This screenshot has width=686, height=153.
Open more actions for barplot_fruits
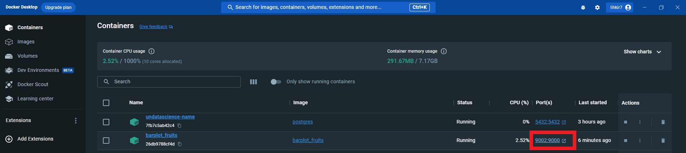point(640,141)
